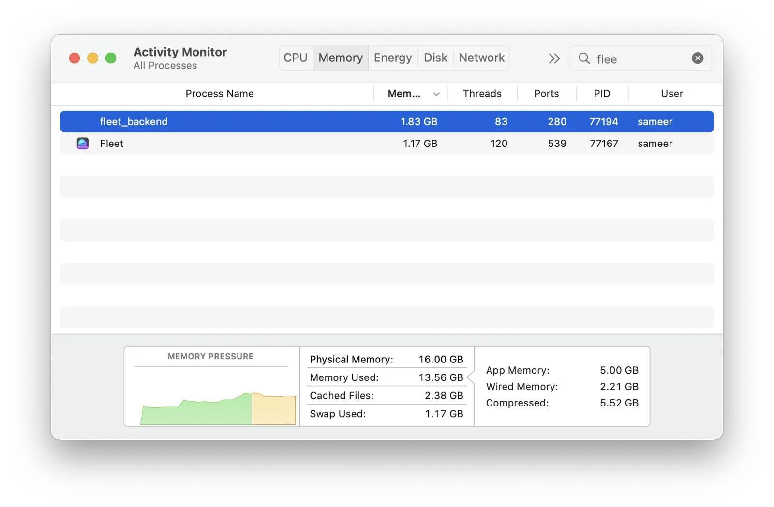Screen dimensions: 774x507
Task: Expand the toolbar overflow double-chevron
Action: pyautogui.click(x=554, y=58)
